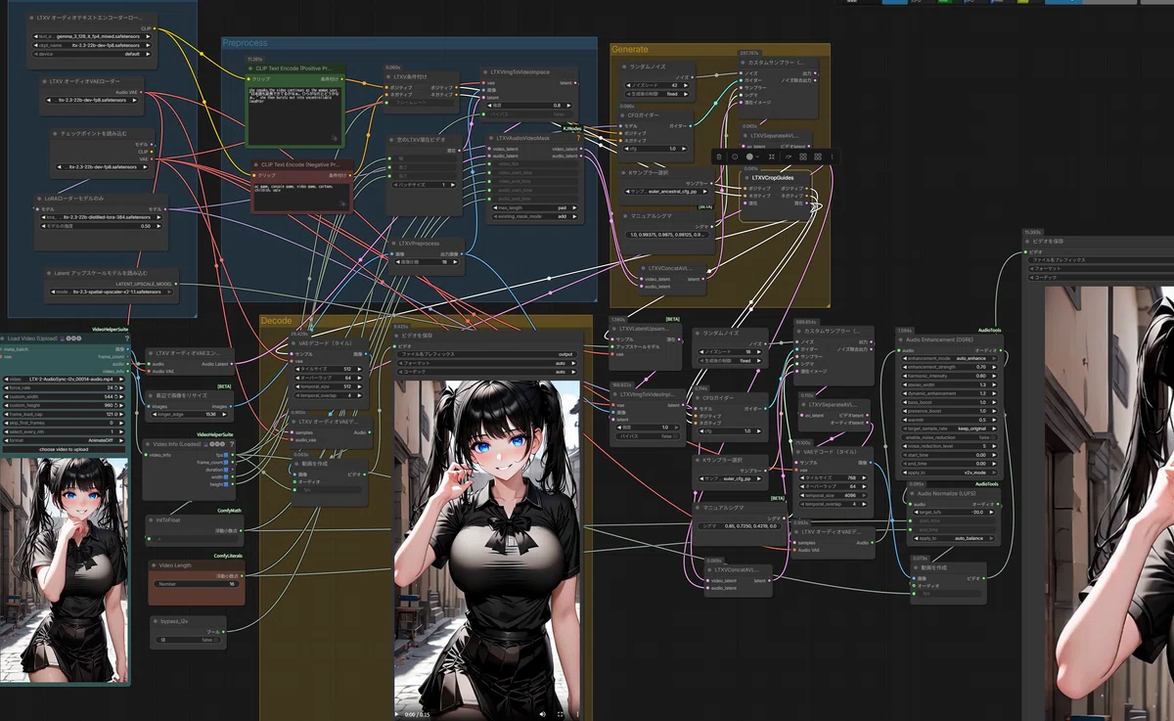Image resolution: width=1174 pixels, height=721 pixels.
Task: Click the negative CLIP Text Encode prompt box
Action: coord(301,197)
